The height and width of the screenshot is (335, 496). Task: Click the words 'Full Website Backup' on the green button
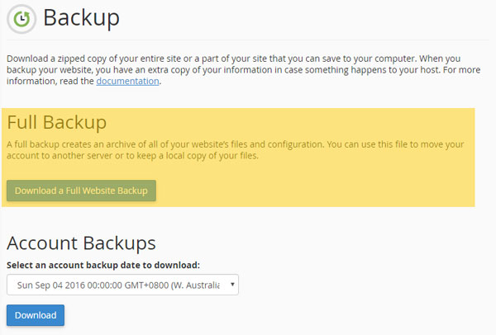[x=107, y=191]
